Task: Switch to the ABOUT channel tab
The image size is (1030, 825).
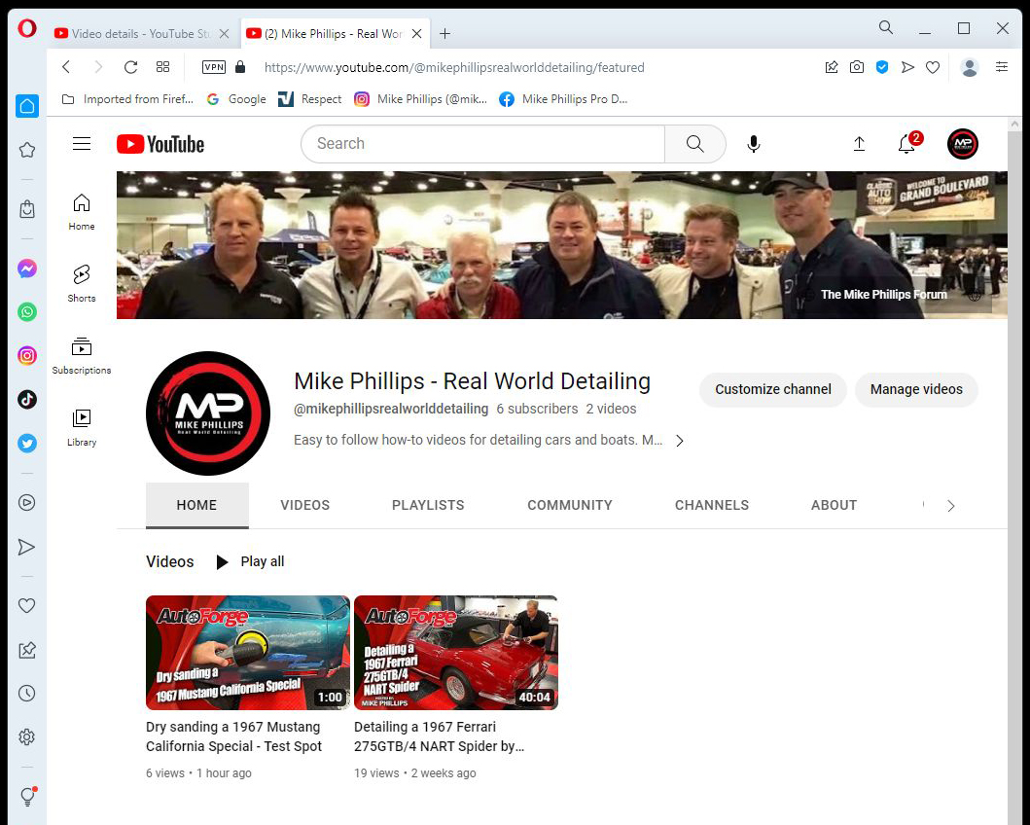Action: [x=834, y=505]
